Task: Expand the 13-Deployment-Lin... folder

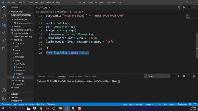Action: click(21, 23)
